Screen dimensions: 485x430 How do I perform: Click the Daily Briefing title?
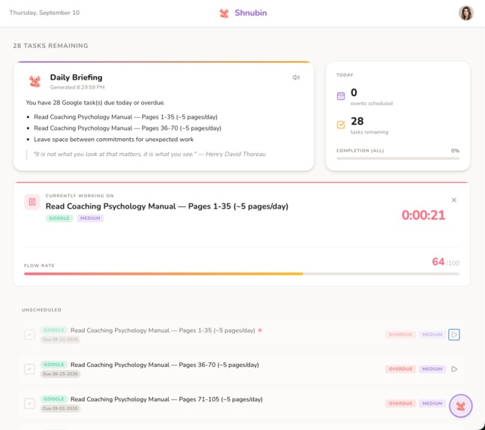pyautogui.click(x=76, y=77)
